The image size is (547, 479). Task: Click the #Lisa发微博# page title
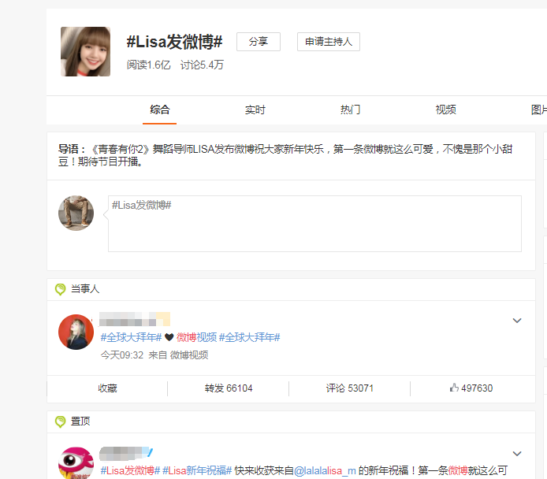click(174, 42)
